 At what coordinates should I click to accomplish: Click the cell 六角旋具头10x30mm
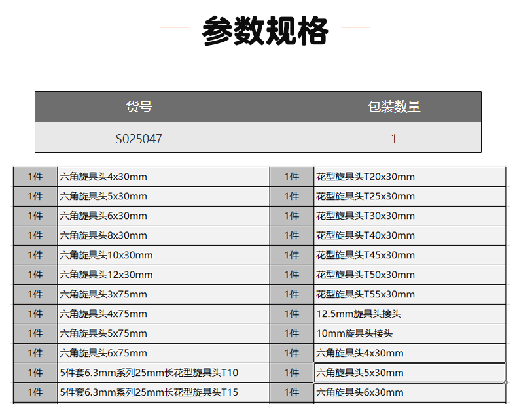[164, 255]
